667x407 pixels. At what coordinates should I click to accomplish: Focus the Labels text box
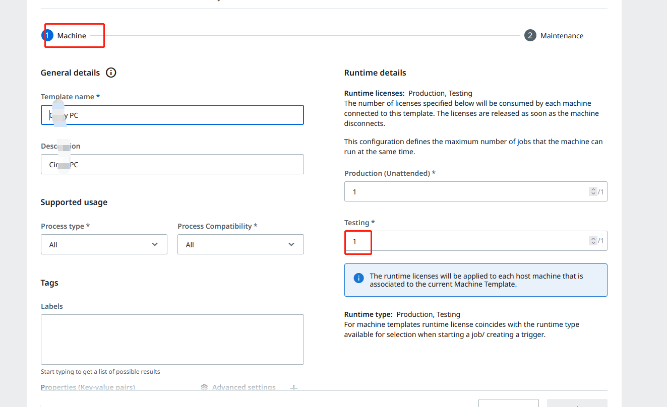[x=172, y=340]
